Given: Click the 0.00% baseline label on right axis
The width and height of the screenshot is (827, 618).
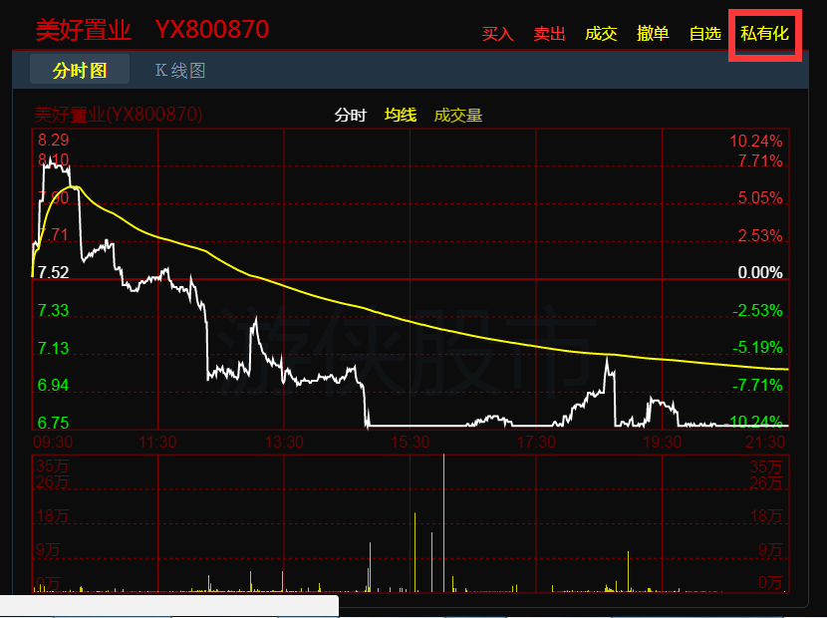Looking at the screenshot, I should 759,273.
